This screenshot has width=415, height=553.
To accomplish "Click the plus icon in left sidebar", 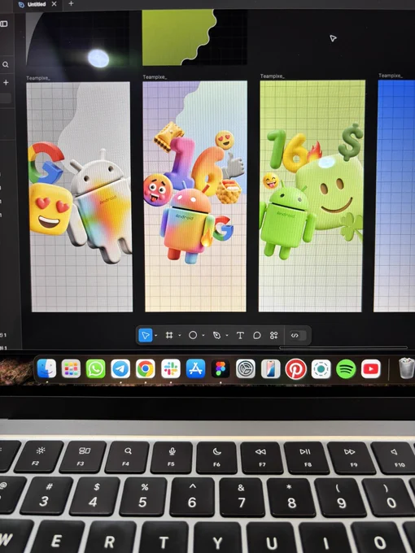I will pos(6,82).
